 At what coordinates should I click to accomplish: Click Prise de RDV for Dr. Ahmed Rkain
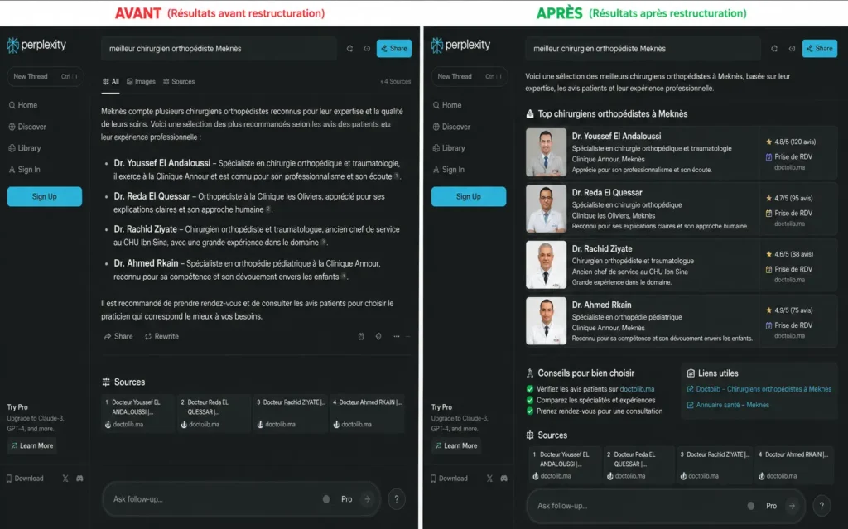point(789,325)
